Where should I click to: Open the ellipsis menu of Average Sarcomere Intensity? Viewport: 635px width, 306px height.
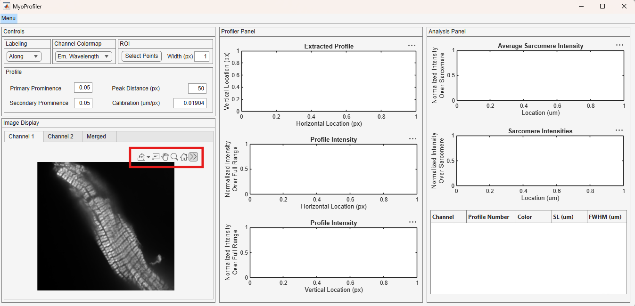coord(619,45)
